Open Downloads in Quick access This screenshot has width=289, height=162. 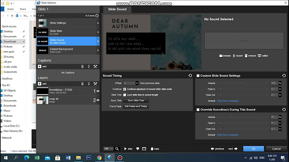click(10, 42)
